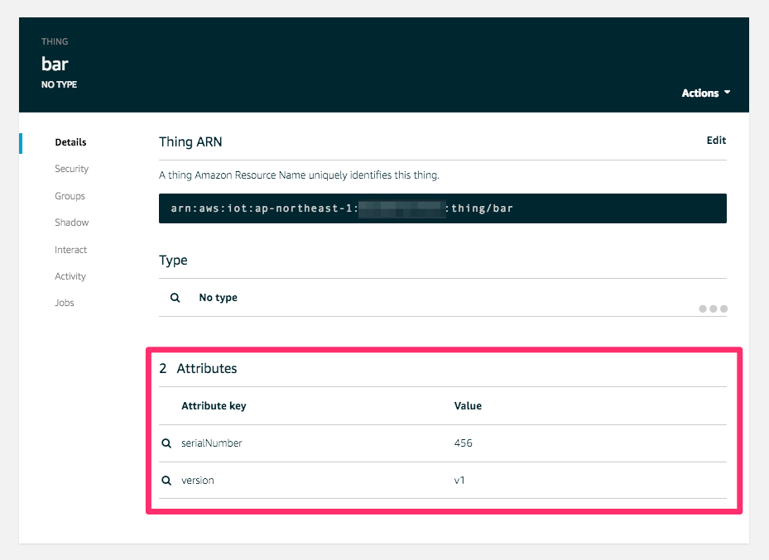Image resolution: width=769 pixels, height=560 pixels.
Task: Click the magnifier icon beside version attribute
Action: [166, 480]
